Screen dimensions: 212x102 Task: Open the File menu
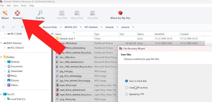pyautogui.click(x=2, y=6)
